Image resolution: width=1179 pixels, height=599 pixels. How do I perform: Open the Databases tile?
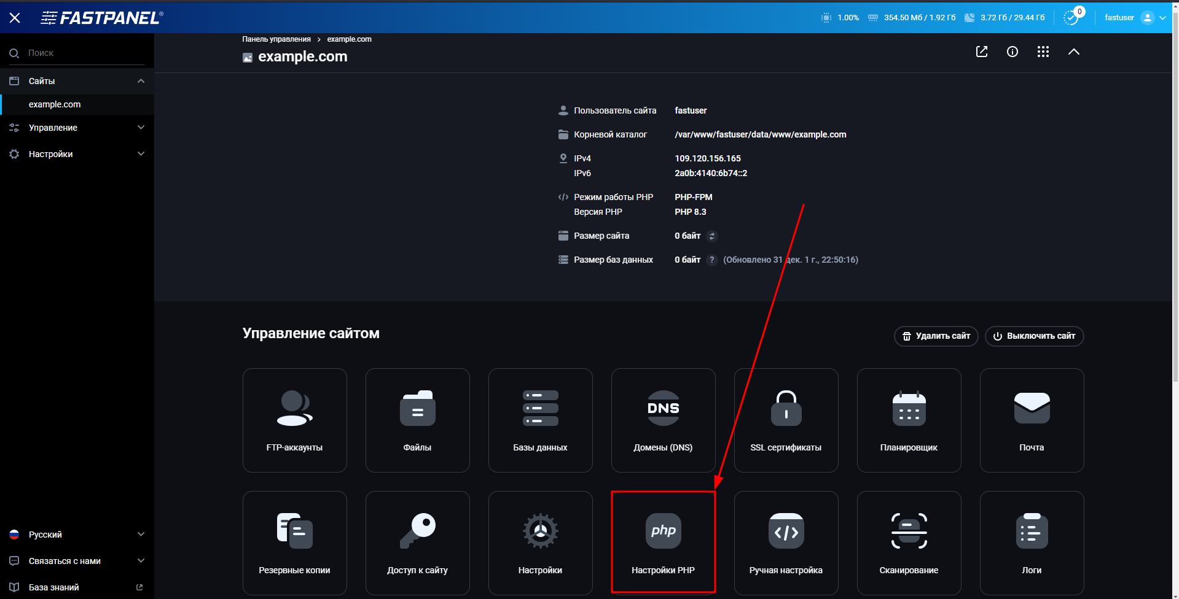[x=540, y=420]
